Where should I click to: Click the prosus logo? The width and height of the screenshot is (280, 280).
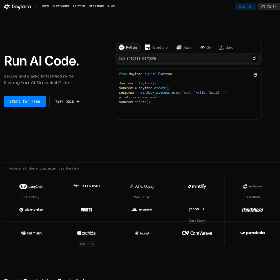197,209
